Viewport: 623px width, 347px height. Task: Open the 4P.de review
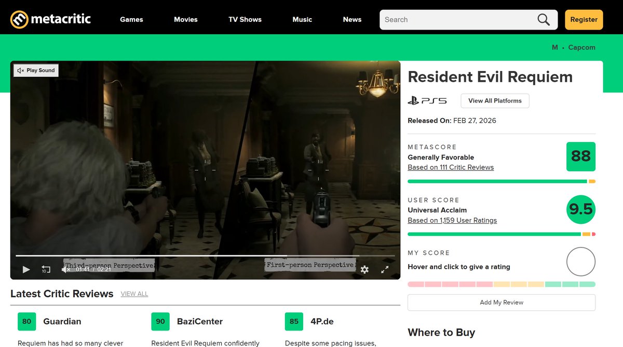(322, 321)
